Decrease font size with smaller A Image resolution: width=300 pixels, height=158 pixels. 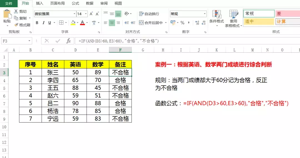(97, 14)
